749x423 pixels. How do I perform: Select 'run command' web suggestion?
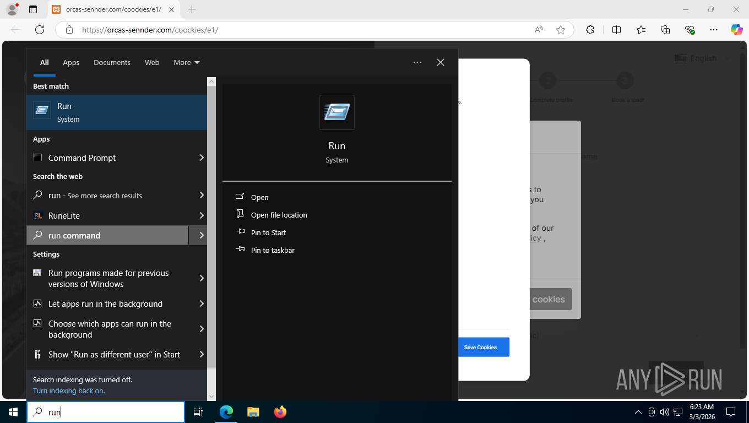pyautogui.click(x=107, y=235)
